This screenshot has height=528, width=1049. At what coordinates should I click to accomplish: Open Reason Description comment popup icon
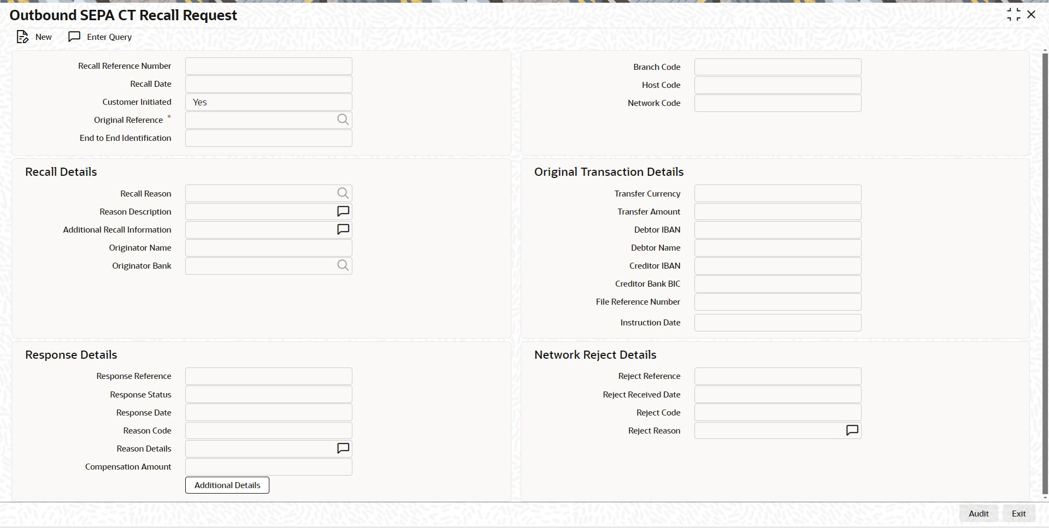click(343, 211)
